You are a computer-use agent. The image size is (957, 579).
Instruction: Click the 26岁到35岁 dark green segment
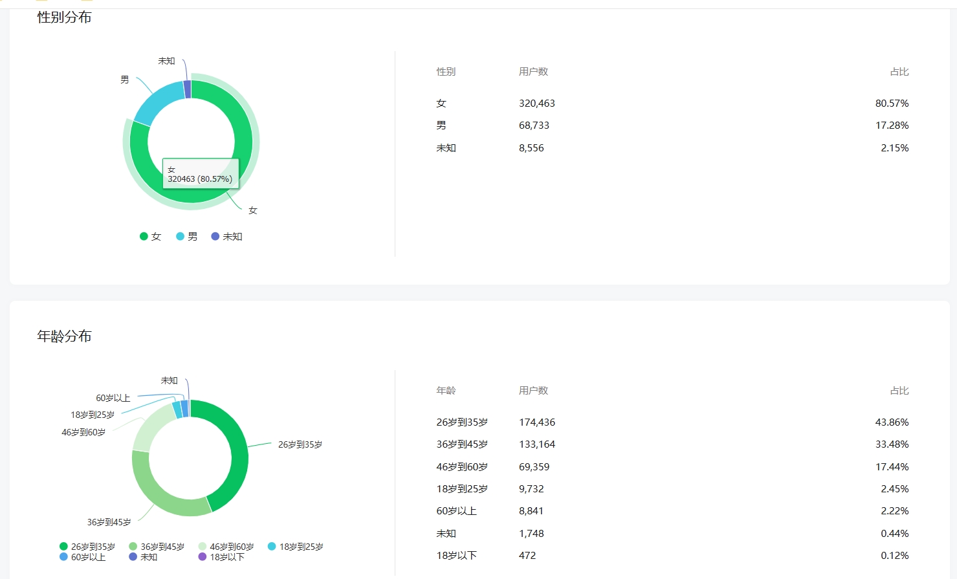click(239, 453)
